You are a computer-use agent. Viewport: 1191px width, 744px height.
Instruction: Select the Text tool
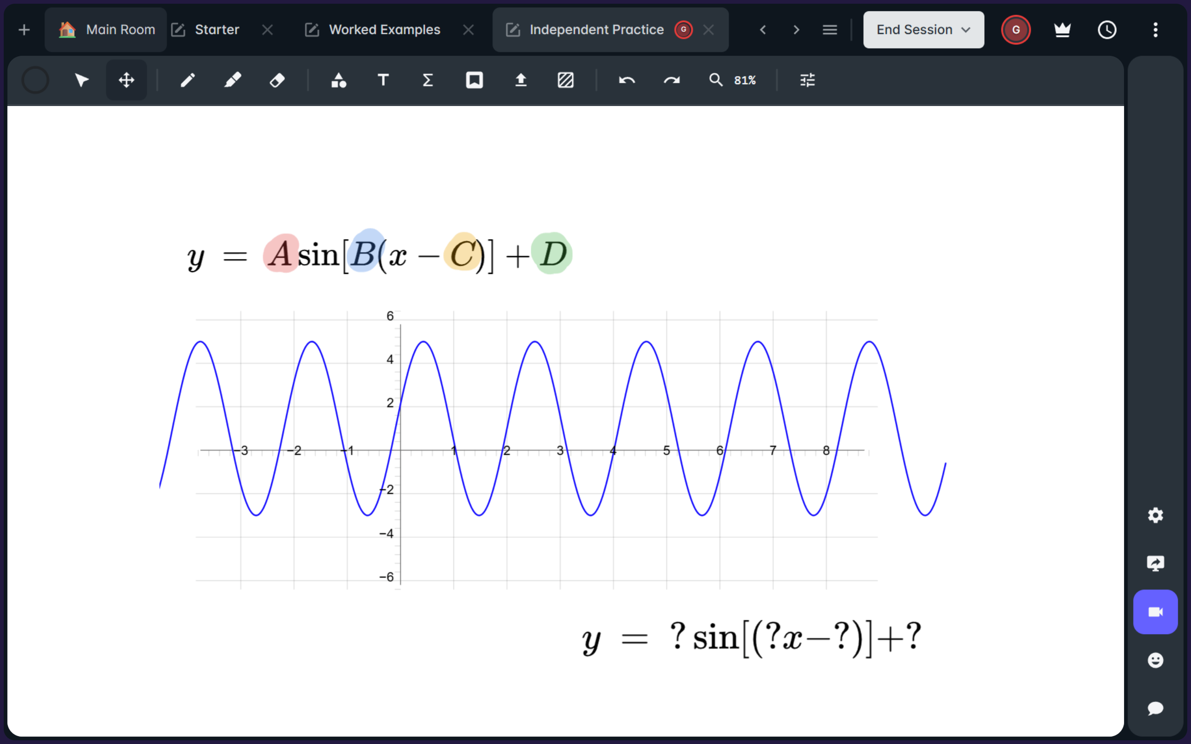coord(383,80)
